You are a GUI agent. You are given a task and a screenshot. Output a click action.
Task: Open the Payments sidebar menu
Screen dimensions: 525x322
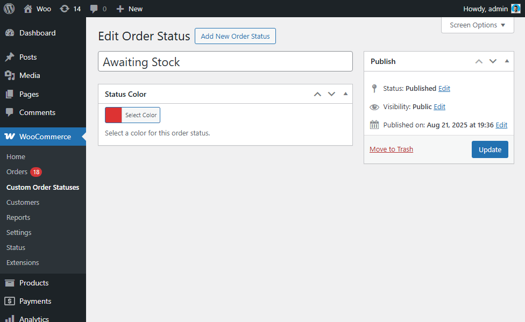(35, 301)
